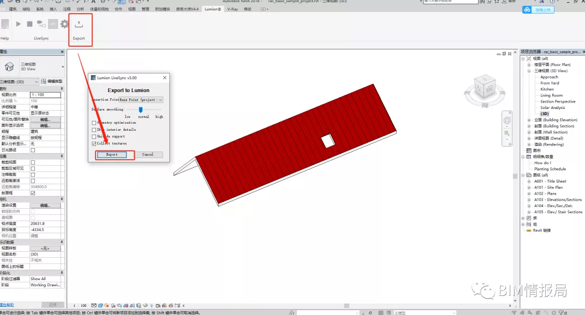The image size is (585, 315).
Task: Expand the 立面 (Building Elevation) node
Action: 529,120
